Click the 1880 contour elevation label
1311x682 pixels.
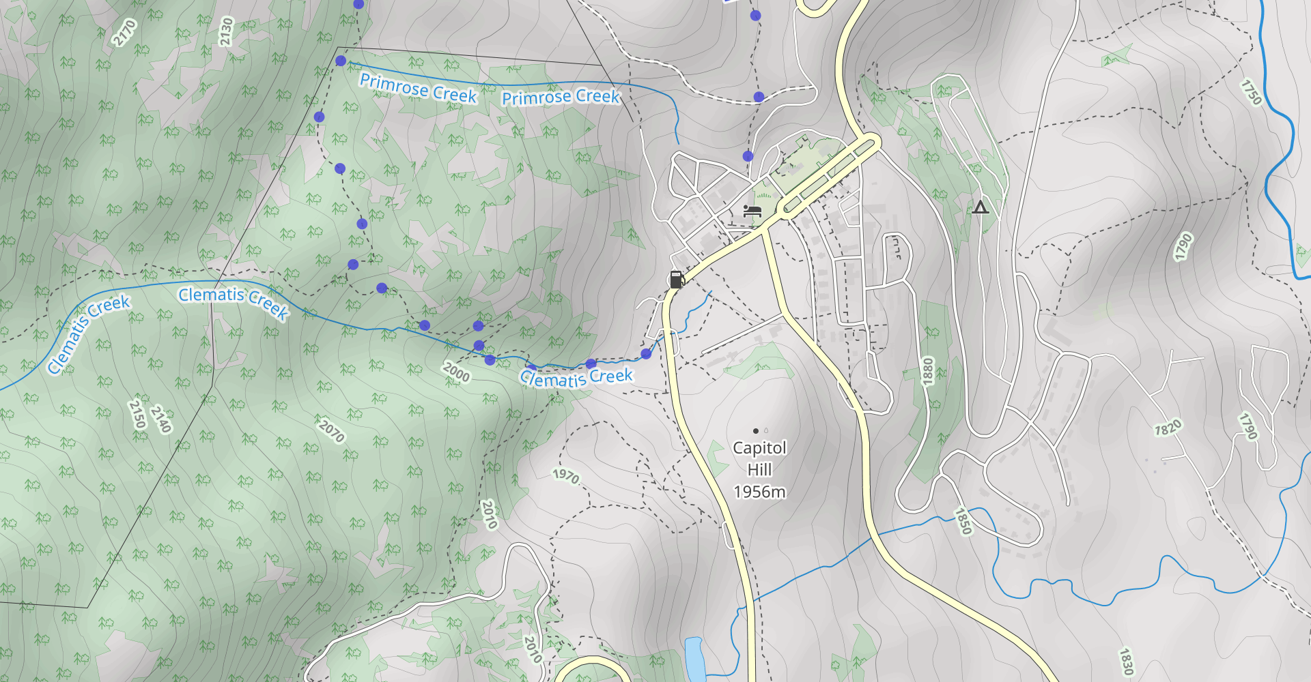927,371
